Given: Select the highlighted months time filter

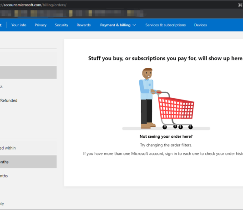Looking at the screenshot, I should click(x=28, y=162).
